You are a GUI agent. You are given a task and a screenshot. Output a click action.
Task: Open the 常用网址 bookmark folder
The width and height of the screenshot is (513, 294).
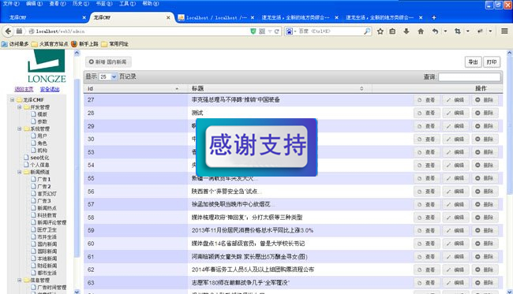115,44
